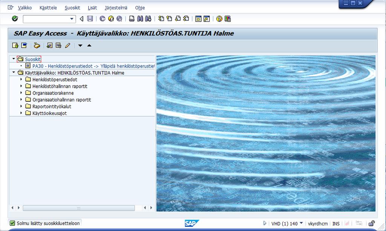
Task: Click the Add to favorites icon
Action: 50,46
